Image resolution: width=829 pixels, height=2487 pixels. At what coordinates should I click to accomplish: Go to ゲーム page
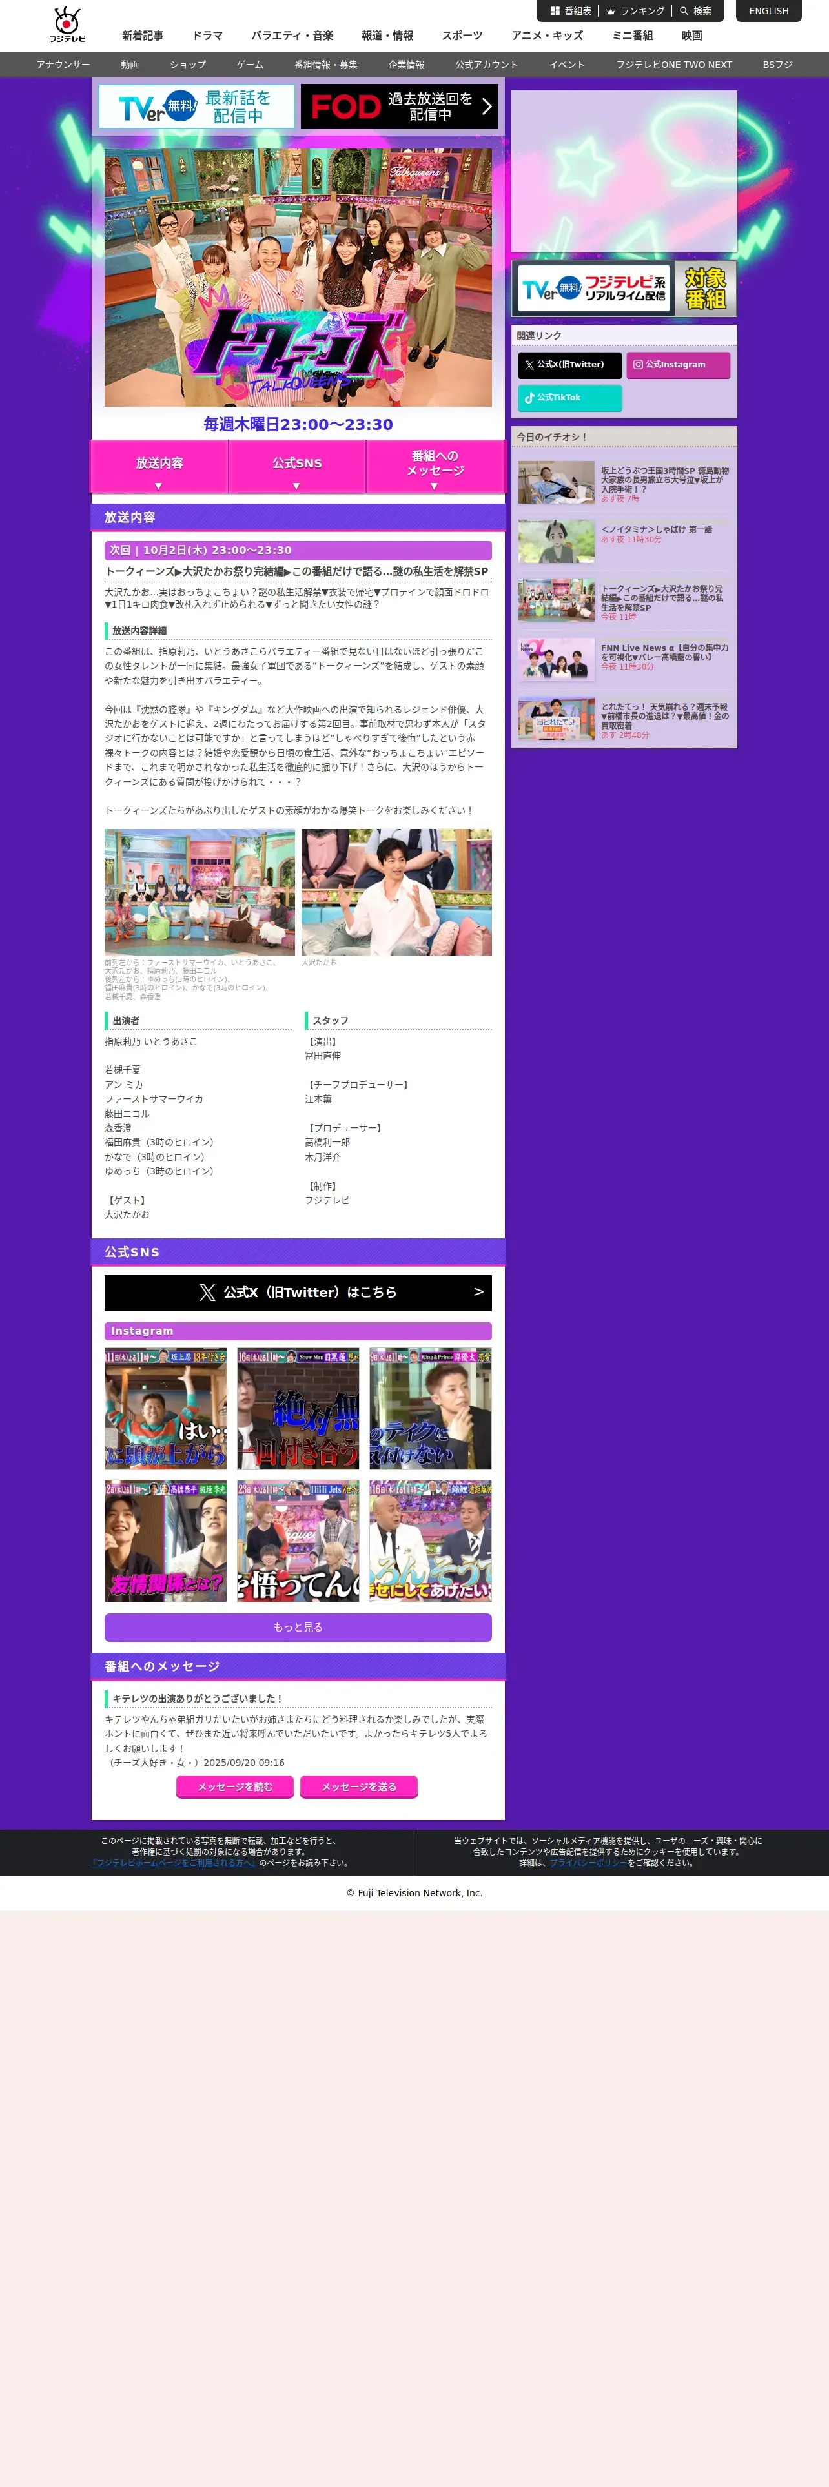250,65
